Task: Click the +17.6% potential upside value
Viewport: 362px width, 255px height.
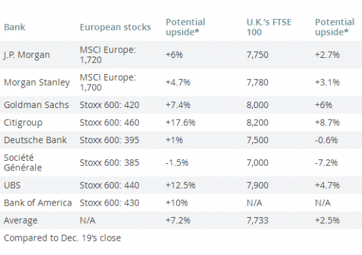Action: pyautogui.click(x=181, y=122)
